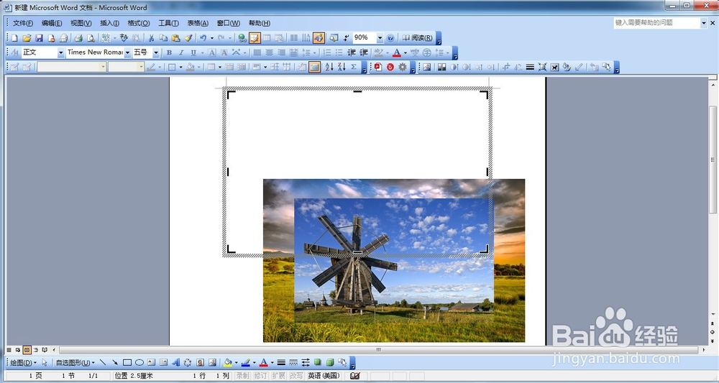Undo the last action

pyautogui.click(x=203, y=38)
